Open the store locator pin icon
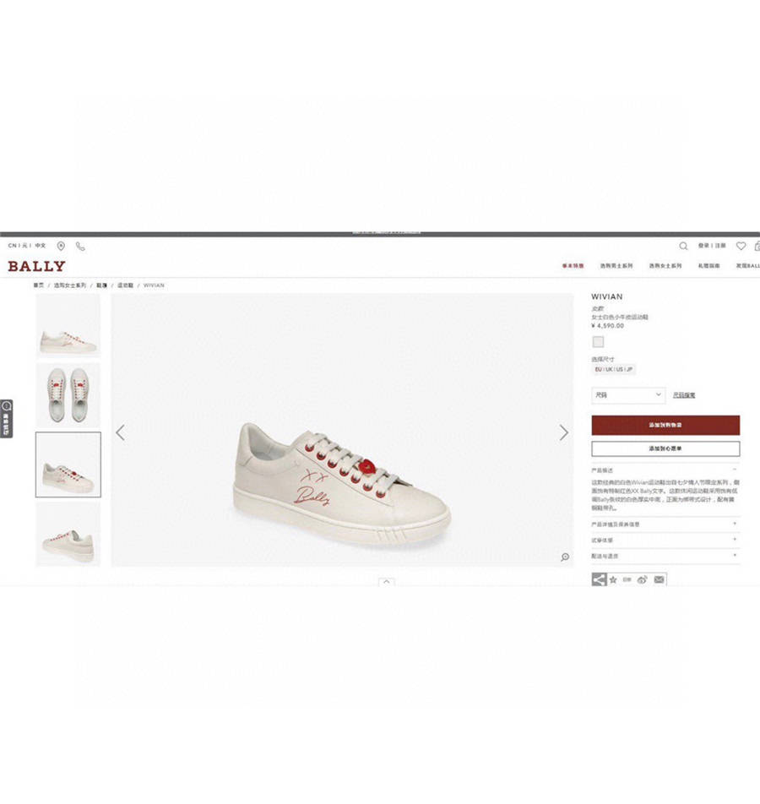 point(61,246)
